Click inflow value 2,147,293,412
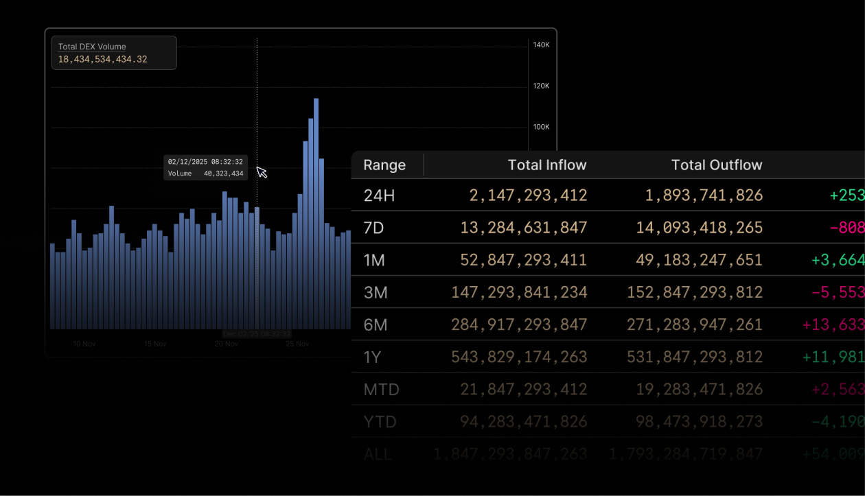The width and height of the screenshot is (865, 496). click(x=529, y=196)
